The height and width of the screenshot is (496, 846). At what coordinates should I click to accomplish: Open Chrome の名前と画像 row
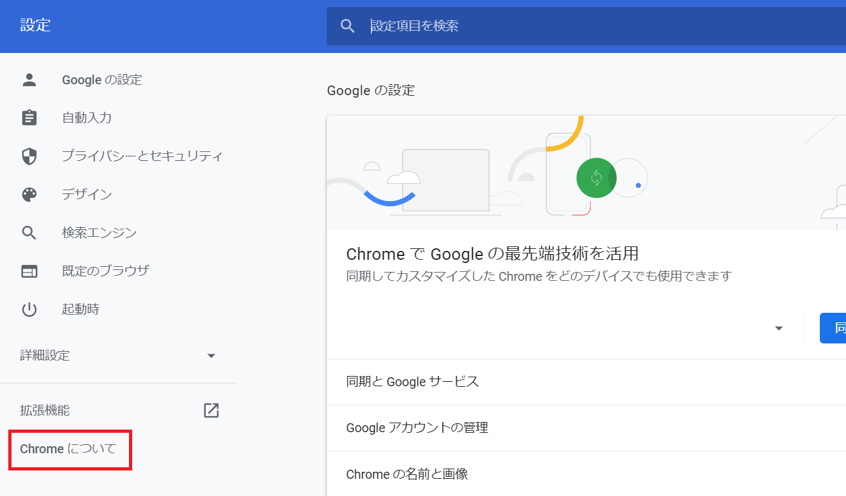tap(586, 474)
